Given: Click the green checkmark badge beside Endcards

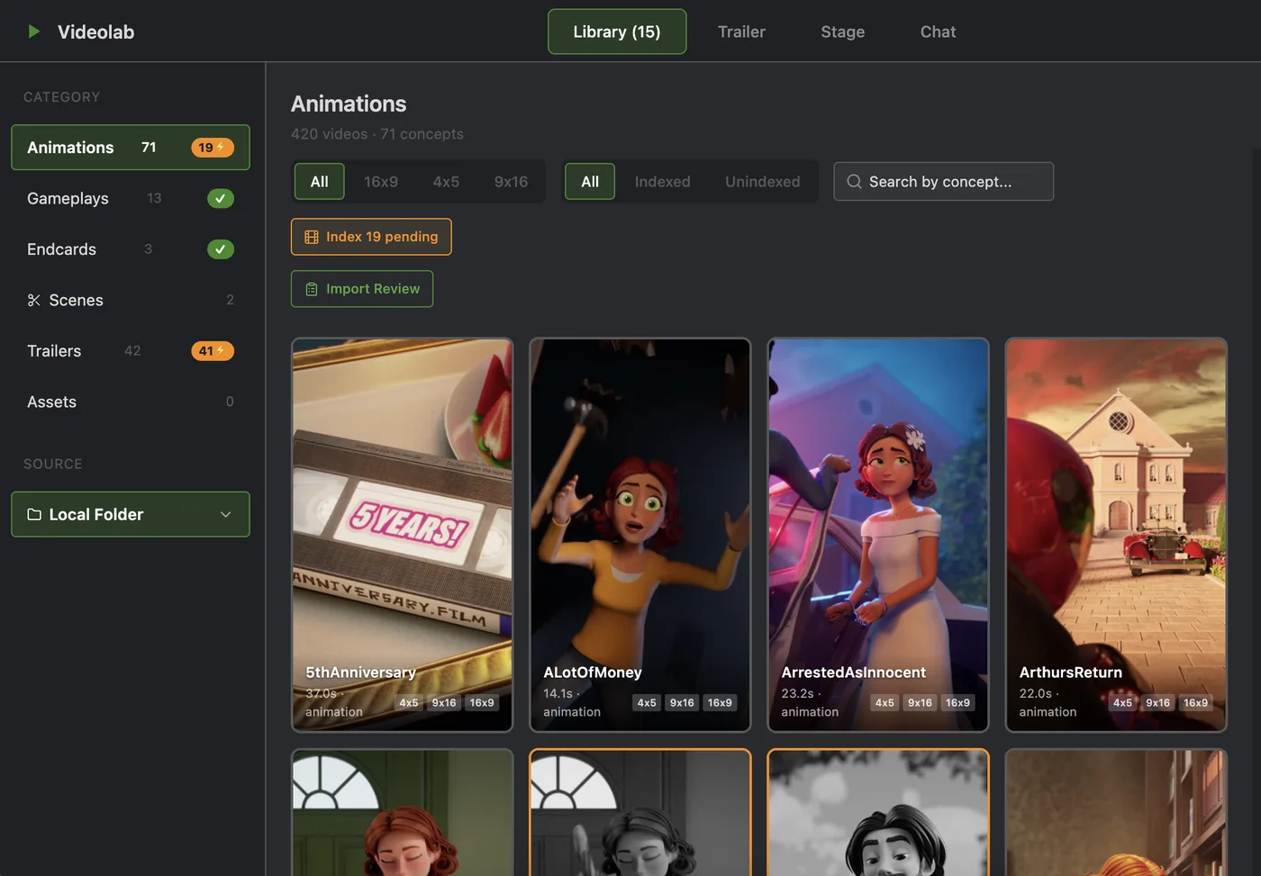Looking at the screenshot, I should [x=221, y=249].
